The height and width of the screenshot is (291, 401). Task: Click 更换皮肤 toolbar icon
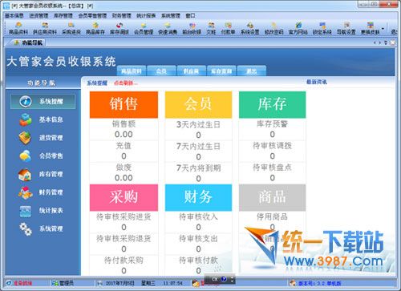pos(371,28)
